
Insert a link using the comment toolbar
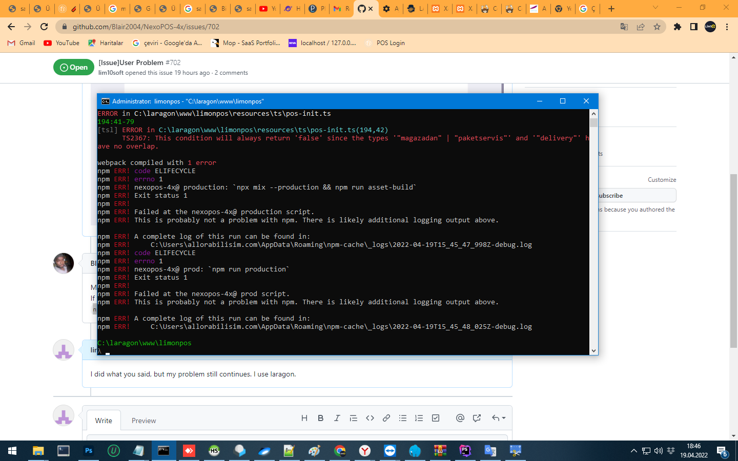coord(386,418)
